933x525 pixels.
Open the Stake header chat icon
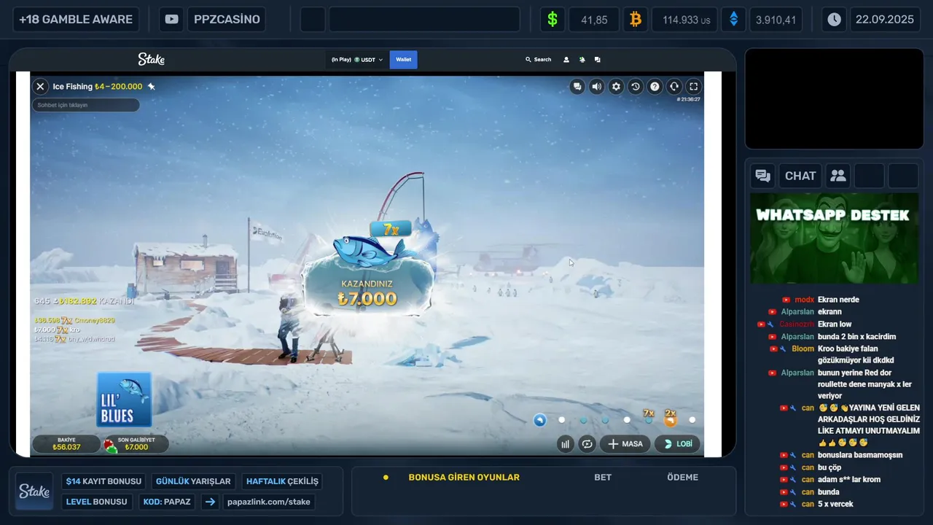pos(598,60)
